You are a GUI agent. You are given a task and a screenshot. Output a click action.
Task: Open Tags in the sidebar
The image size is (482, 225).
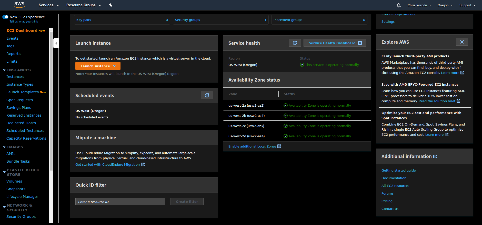point(10,46)
